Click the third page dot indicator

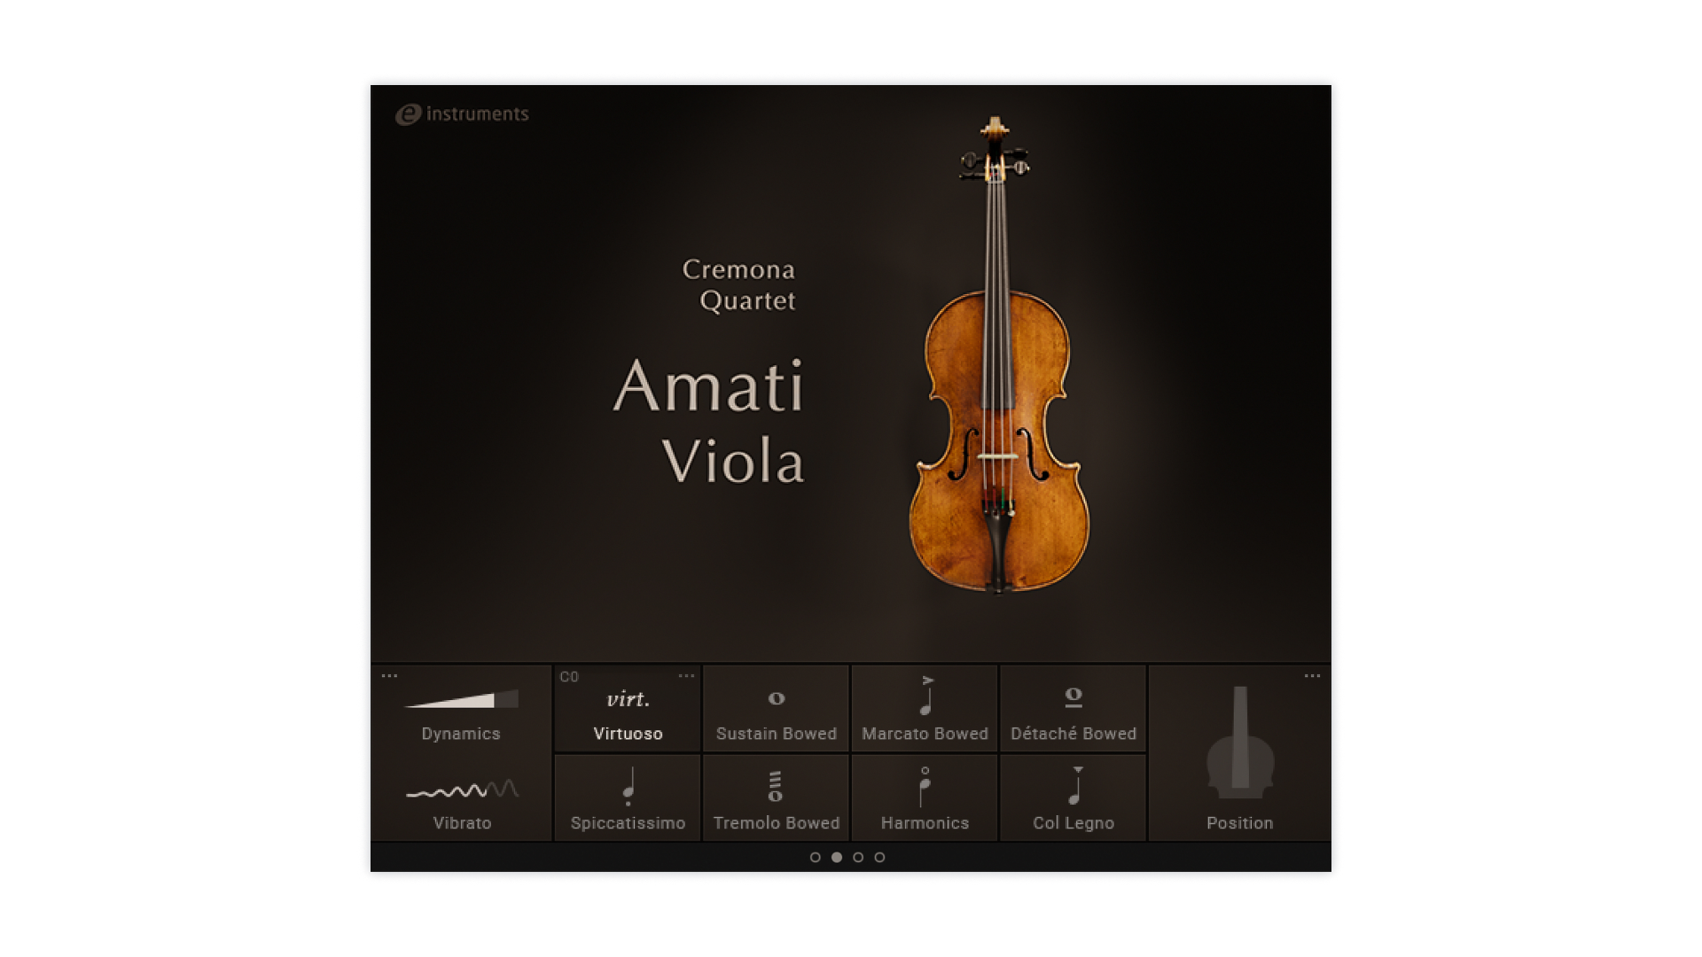tap(858, 857)
